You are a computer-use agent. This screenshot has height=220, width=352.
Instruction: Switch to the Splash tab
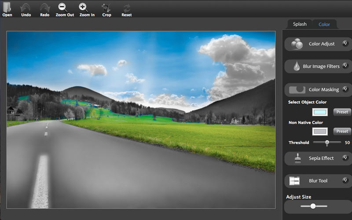300,24
